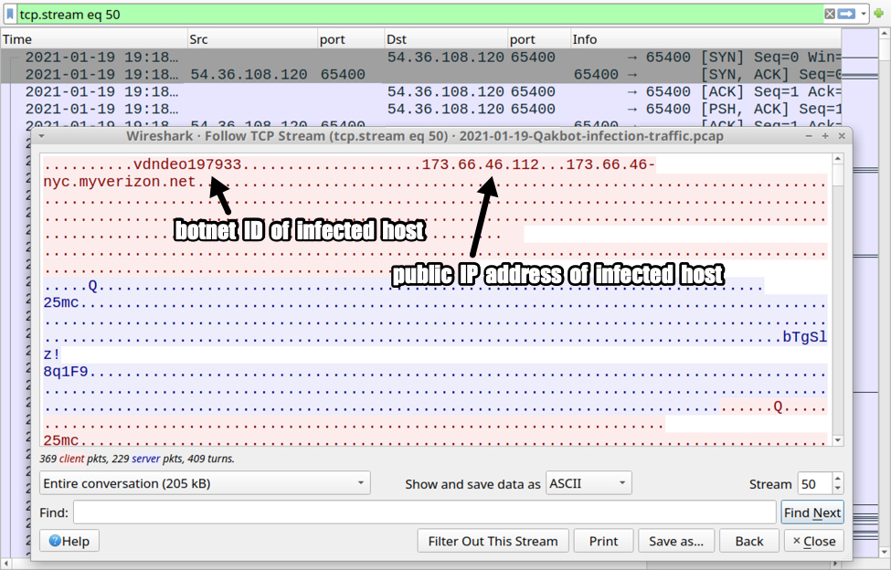Sort packets by the Time column
This screenshot has height=570, width=891.
coord(91,39)
